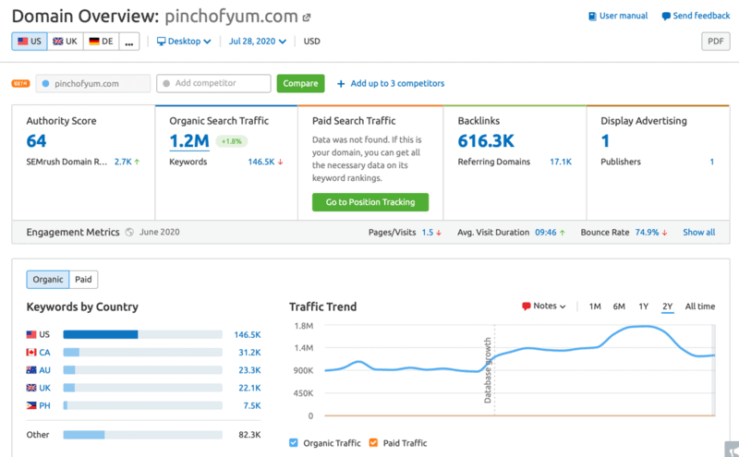Screen dimensions: 739x457
Task: Click the Australia flag in Keywords by Country
Action: click(31, 370)
